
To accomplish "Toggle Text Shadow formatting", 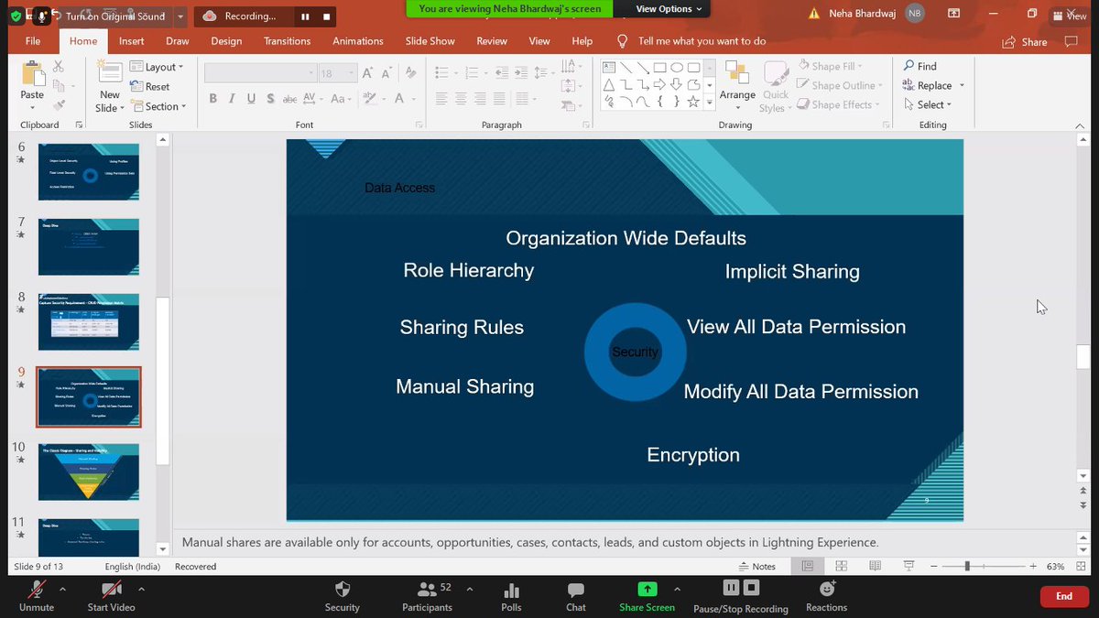I will tap(270, 99).
